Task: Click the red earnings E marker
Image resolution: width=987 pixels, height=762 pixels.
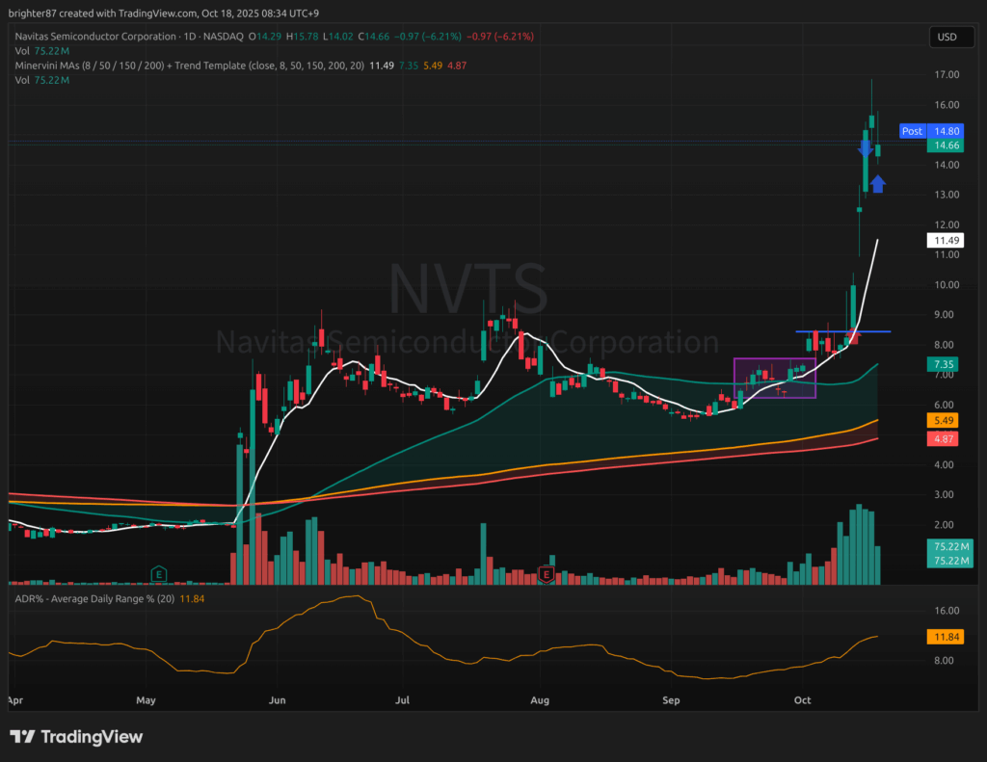Action: 547,574
